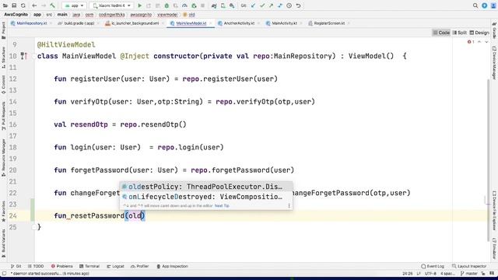Click the Git Push arrow icon
Viewport: 498px width, 280px height.
coord(271,5)
